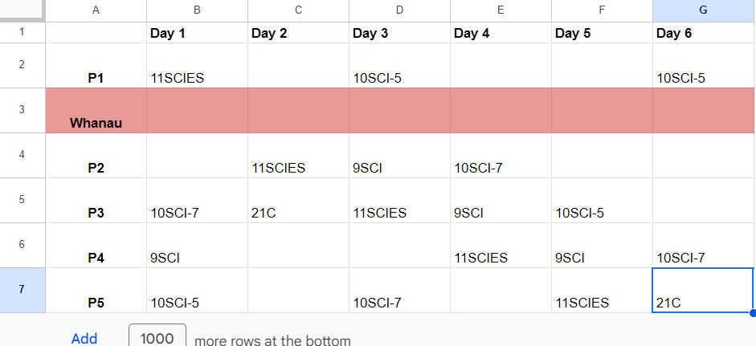Select column D header
Viewport: 756px width, 346px height.
point(399,10)
